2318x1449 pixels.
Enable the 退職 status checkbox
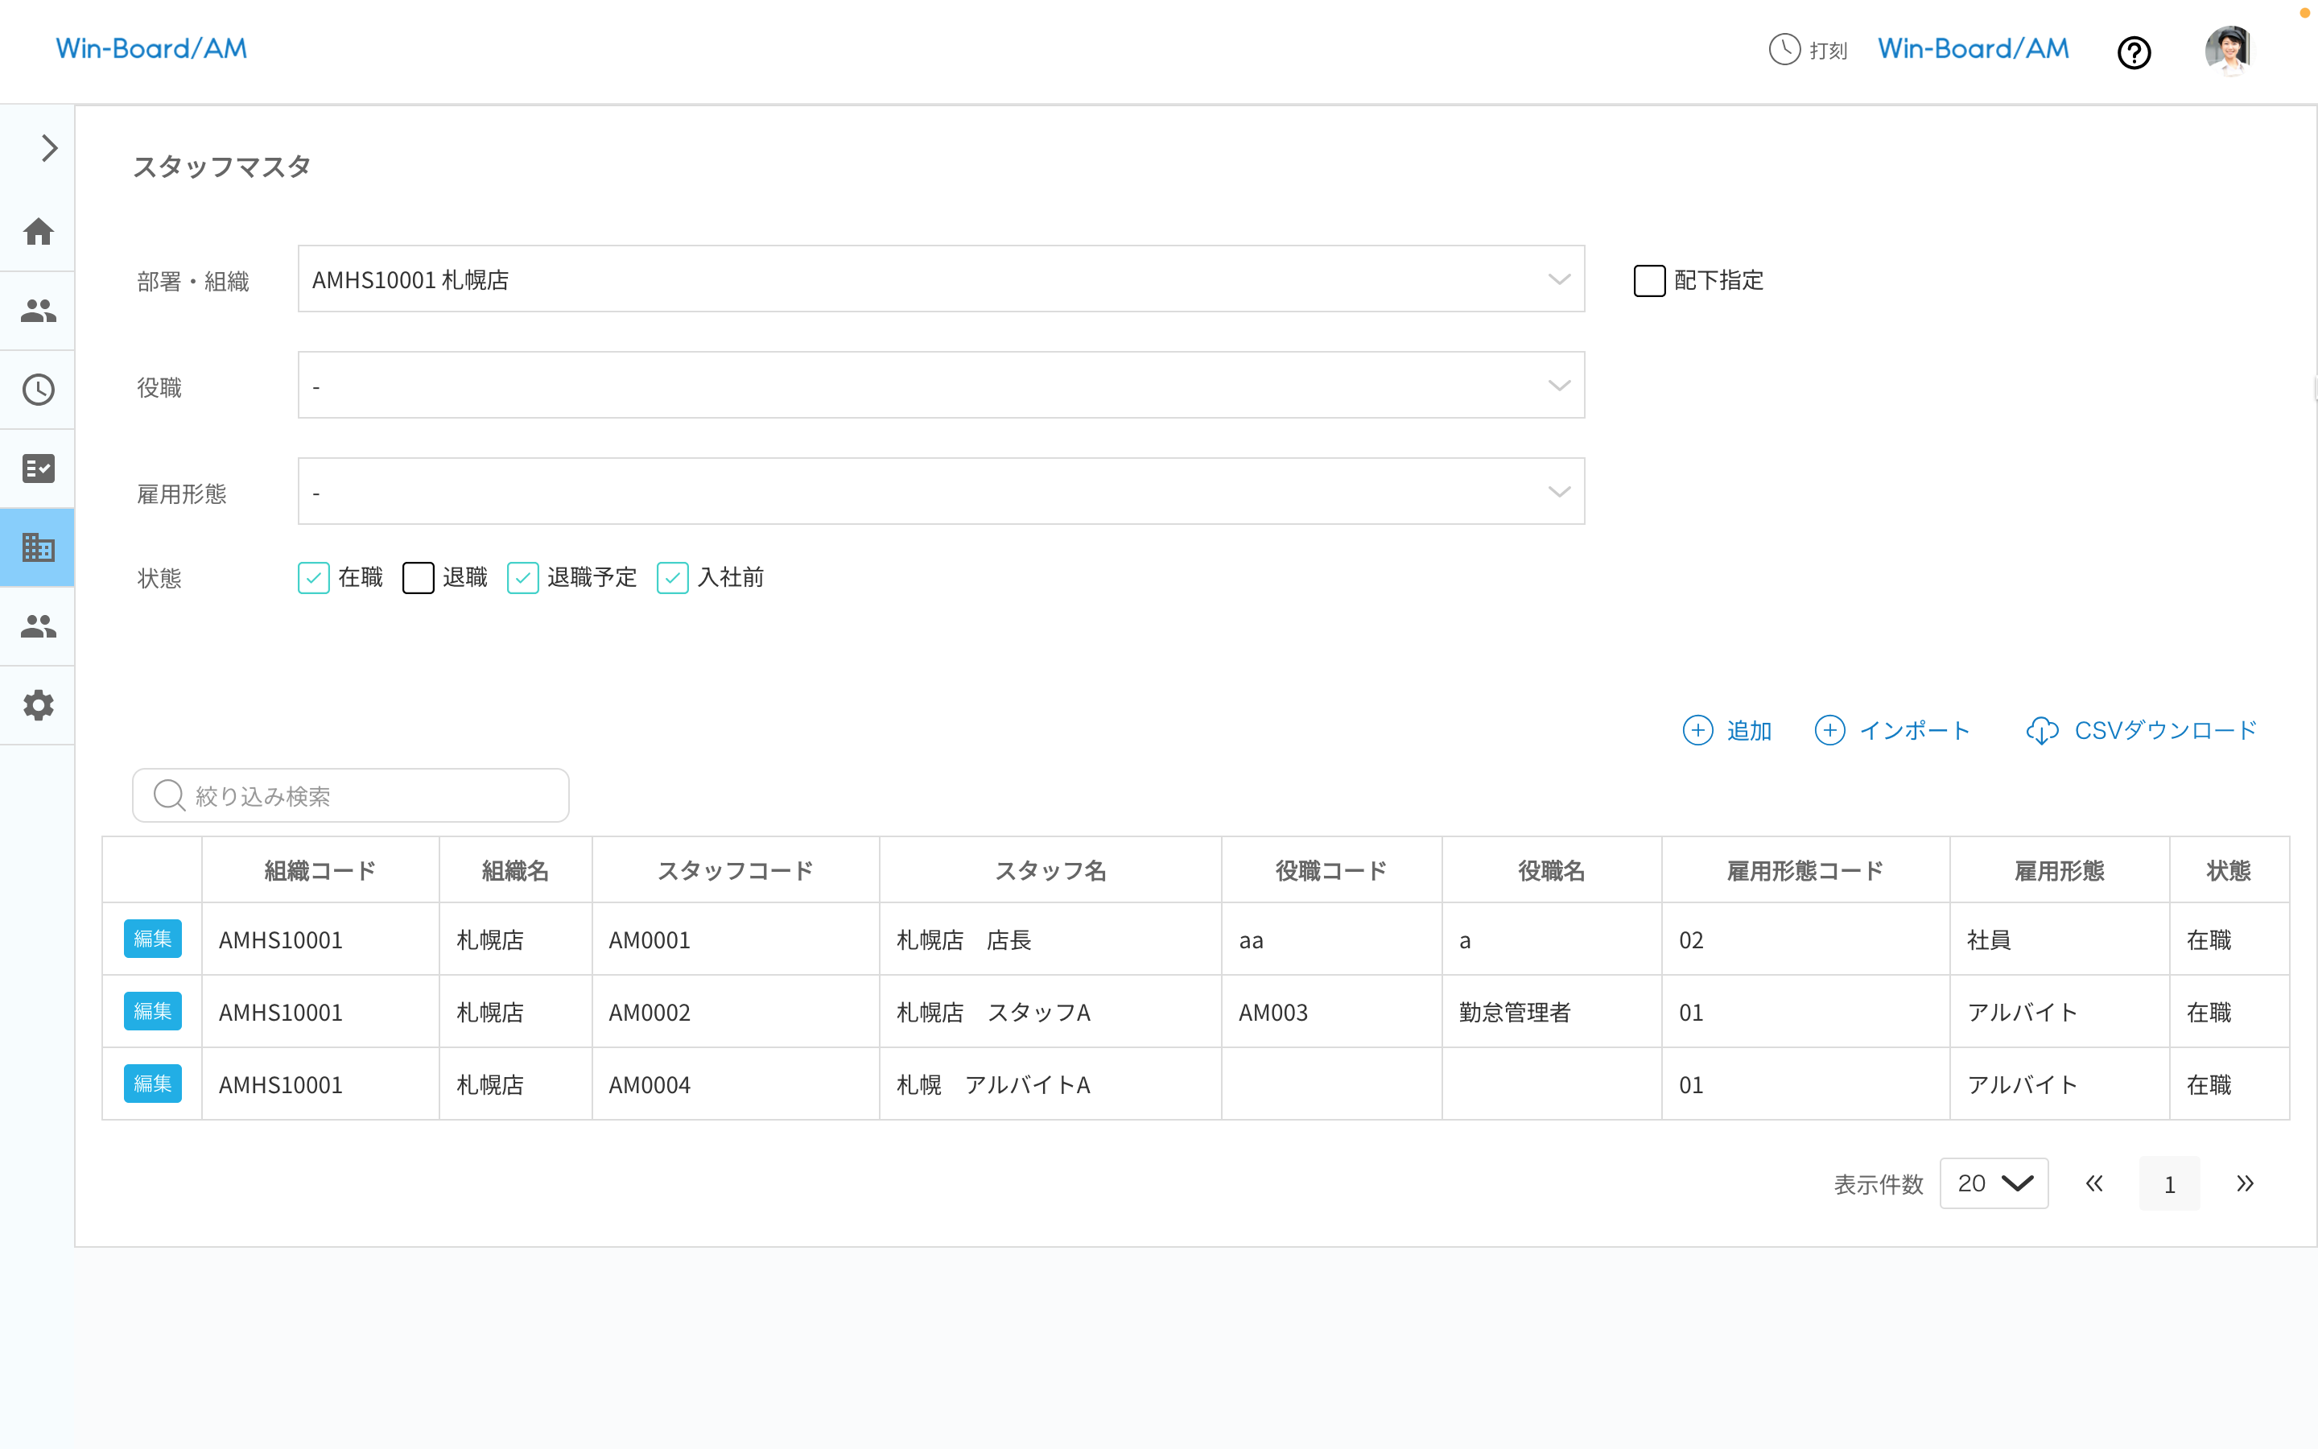tap(419, 578)
